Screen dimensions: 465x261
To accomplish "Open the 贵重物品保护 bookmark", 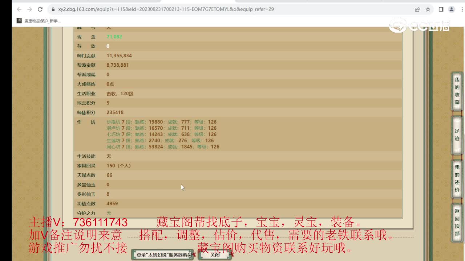I will click(x=39, y=21).
